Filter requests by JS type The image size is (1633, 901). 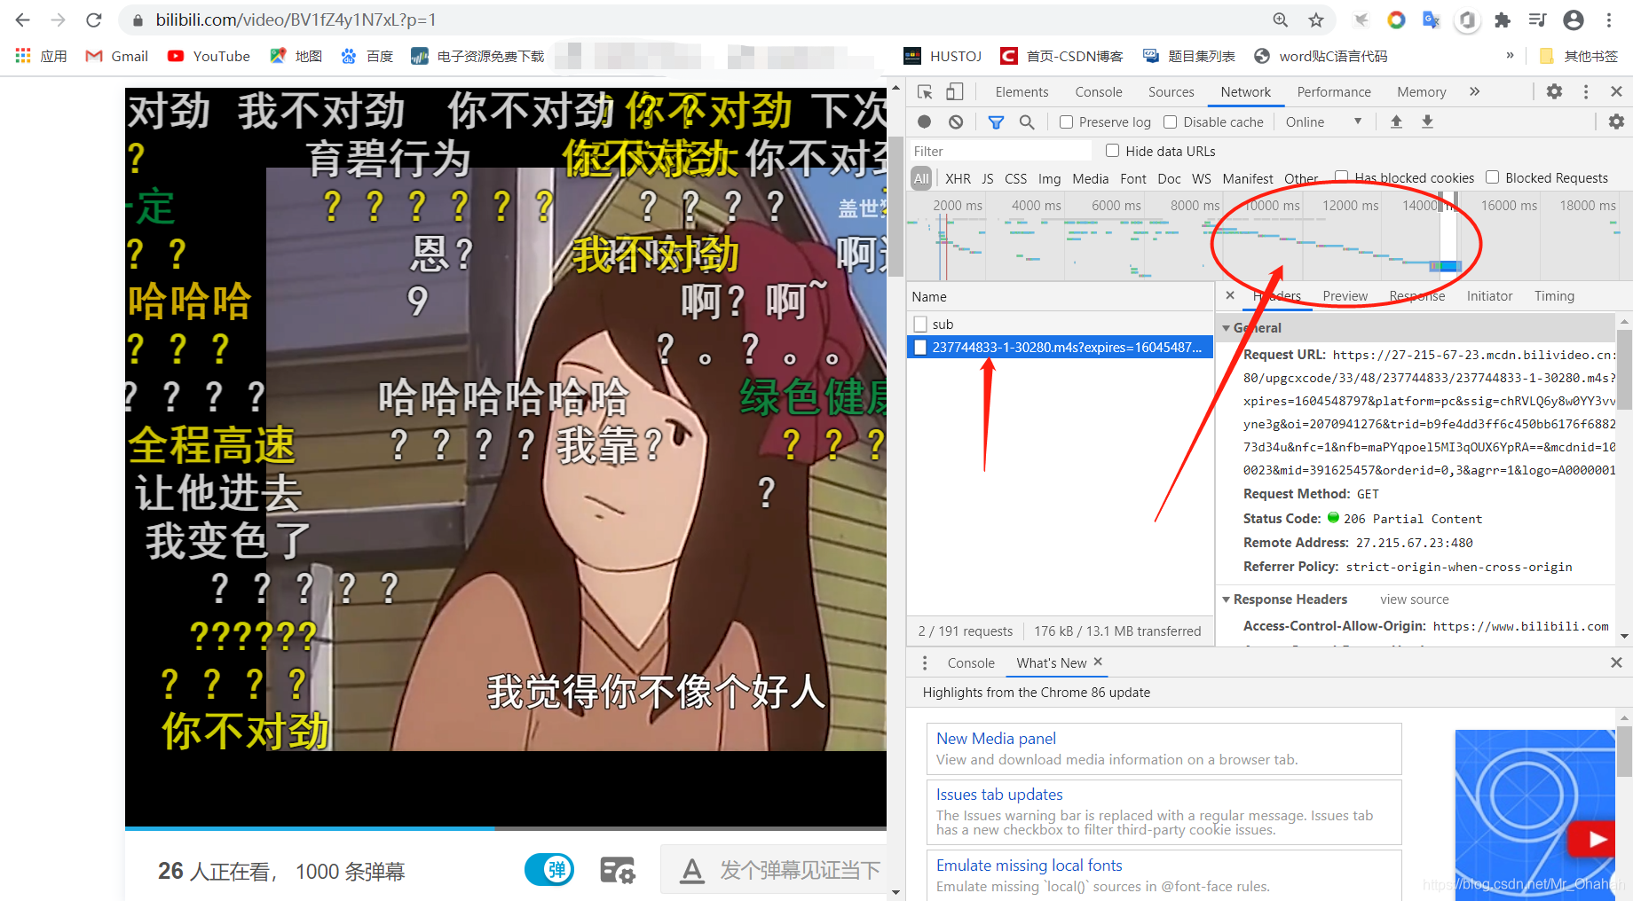(988, 178)
